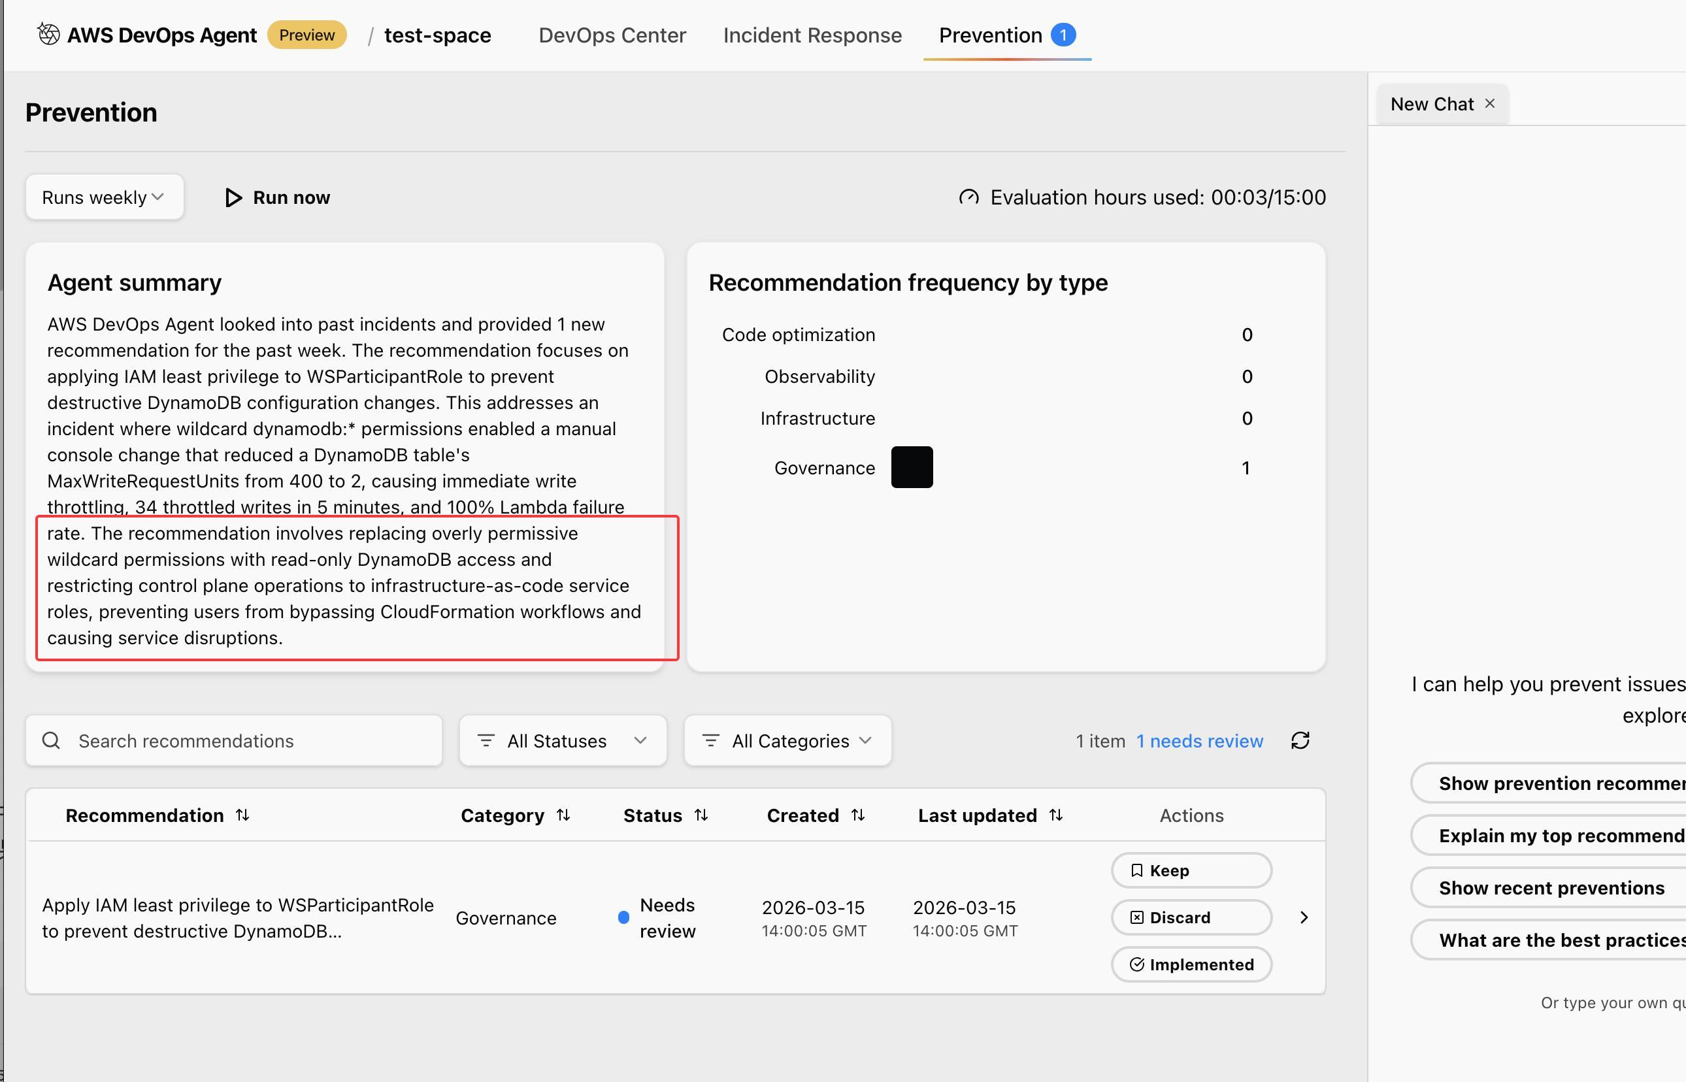Sort by Status column arrows
Image resolution: width=1686 pixels, height=1082 pixels.
pos(701,815)
